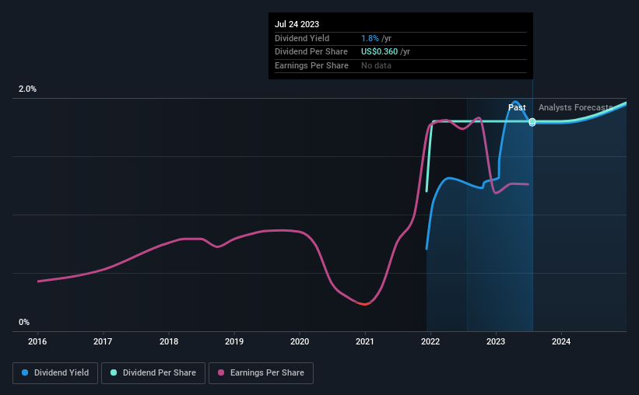Select the 2020 year label on axis
Image resolution: width=639 pixels, height=395 pixels.
(x=300, y=341)
